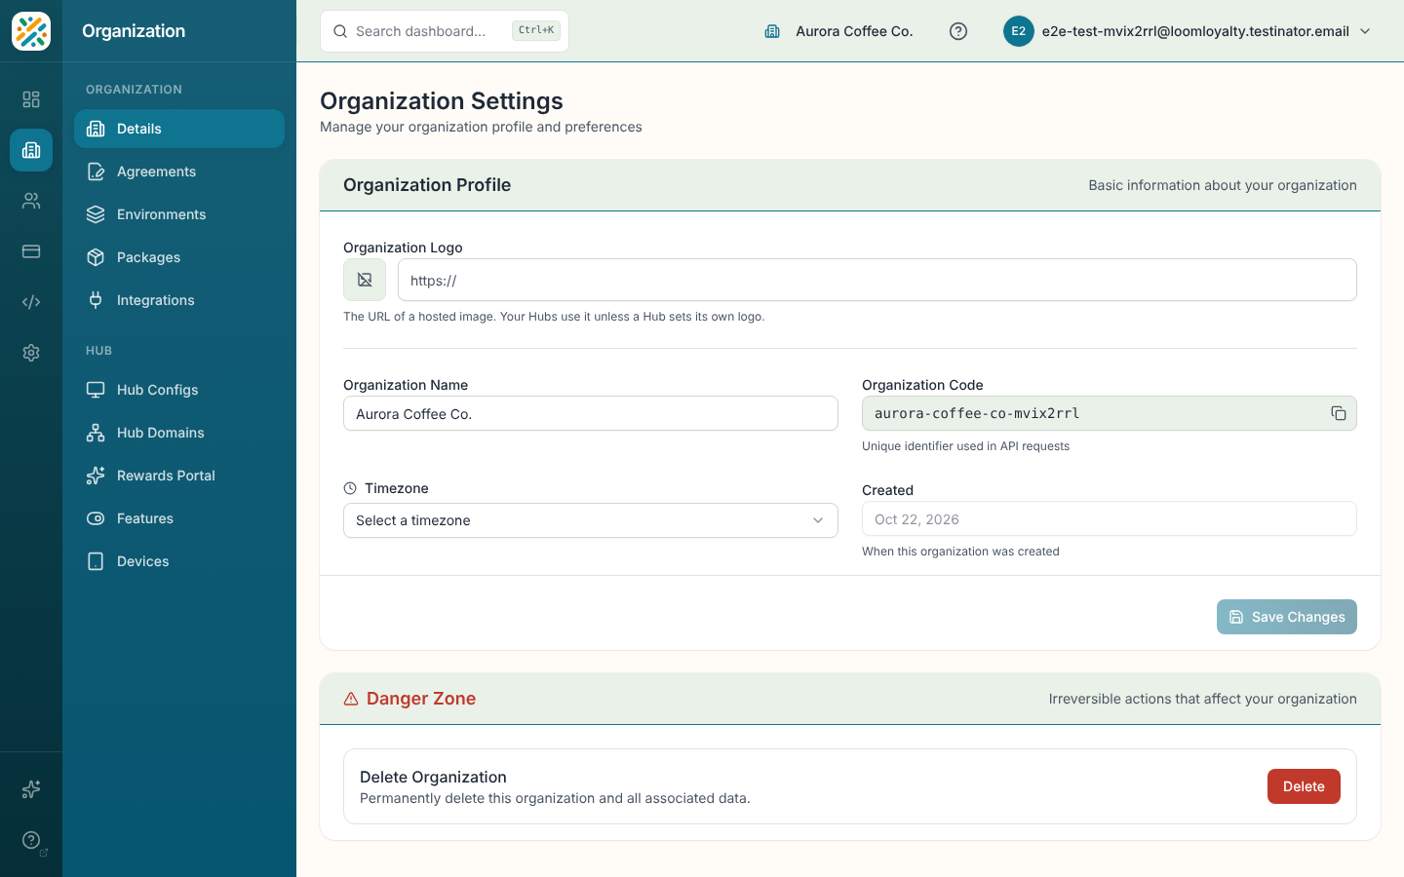Open Devices in the sidebar
Image resolution: width=1404 pixels, height=877 pixels.
(x=179, y=561)
